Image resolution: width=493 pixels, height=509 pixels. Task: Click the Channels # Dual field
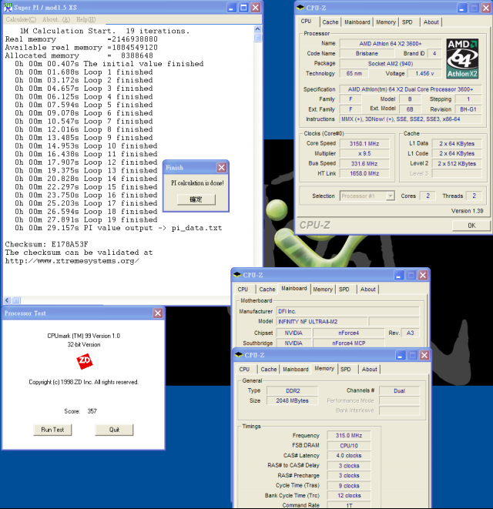tap(399, 391)
